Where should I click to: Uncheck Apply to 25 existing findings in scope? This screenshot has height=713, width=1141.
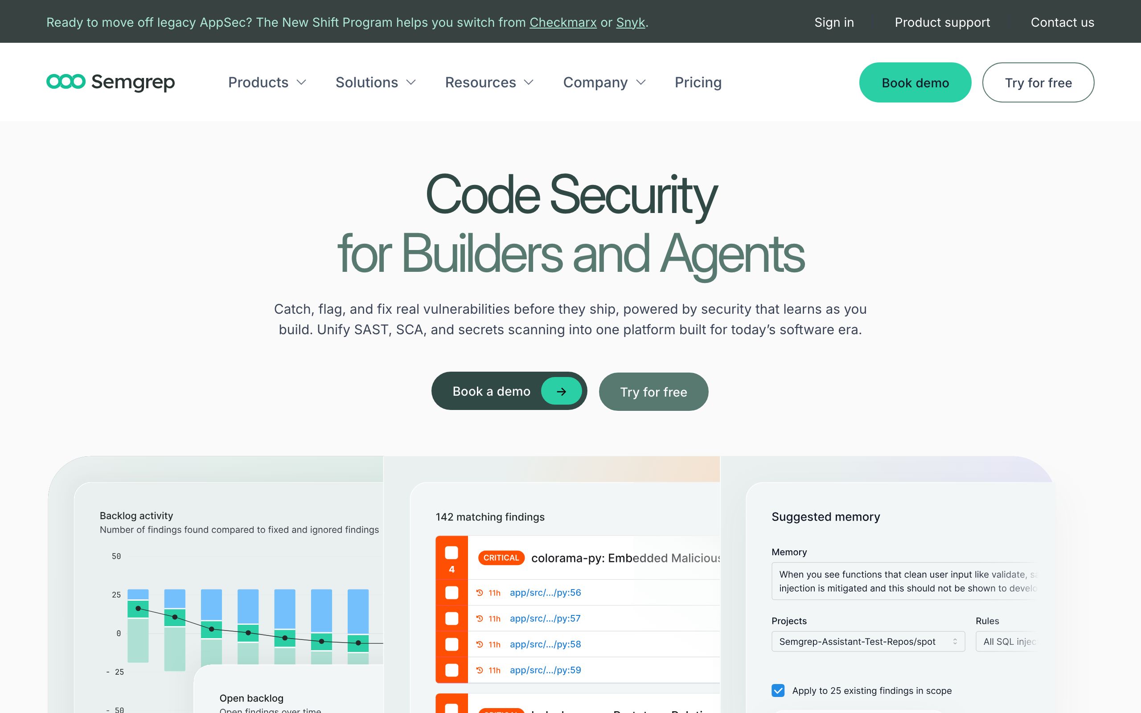pos(778,690)
